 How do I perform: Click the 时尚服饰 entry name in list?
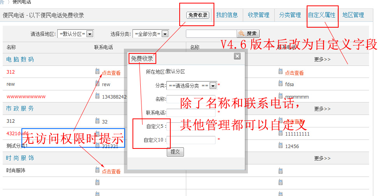16,170
